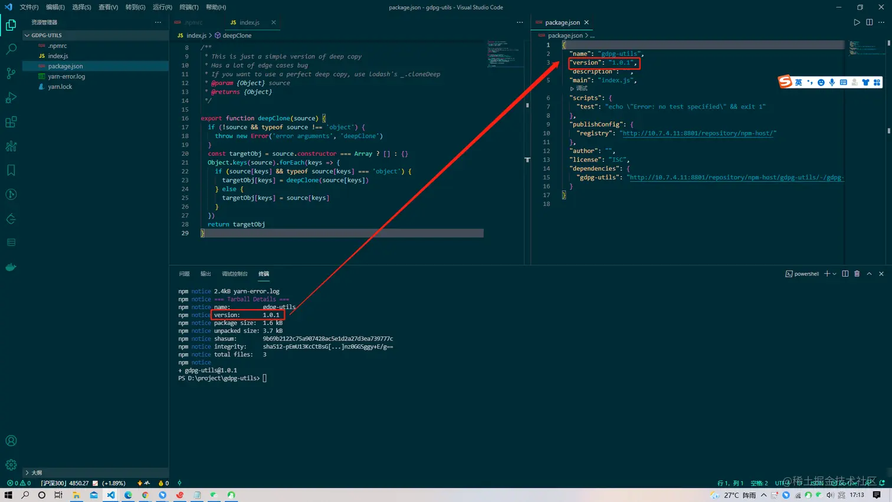Open Manage gear settings icon

tap(11, 465)
